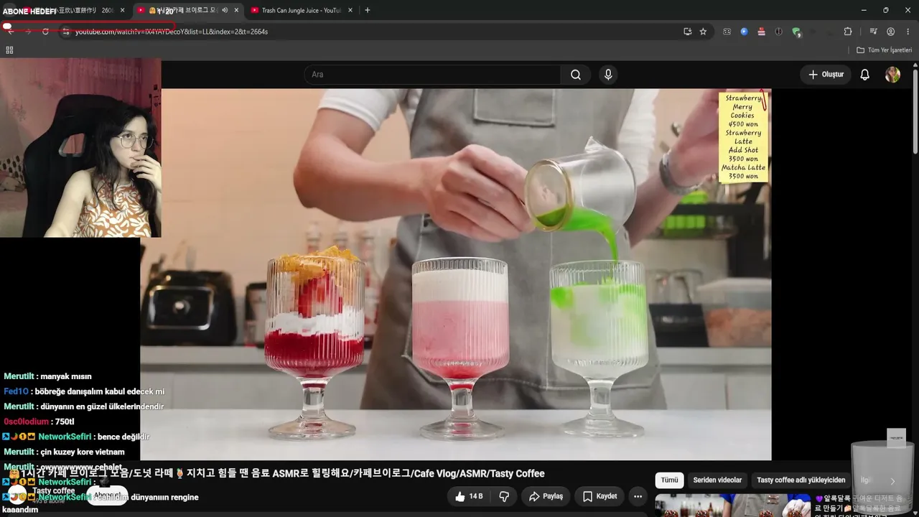Reload the page with the refresh icon

(x=45, y=32)
